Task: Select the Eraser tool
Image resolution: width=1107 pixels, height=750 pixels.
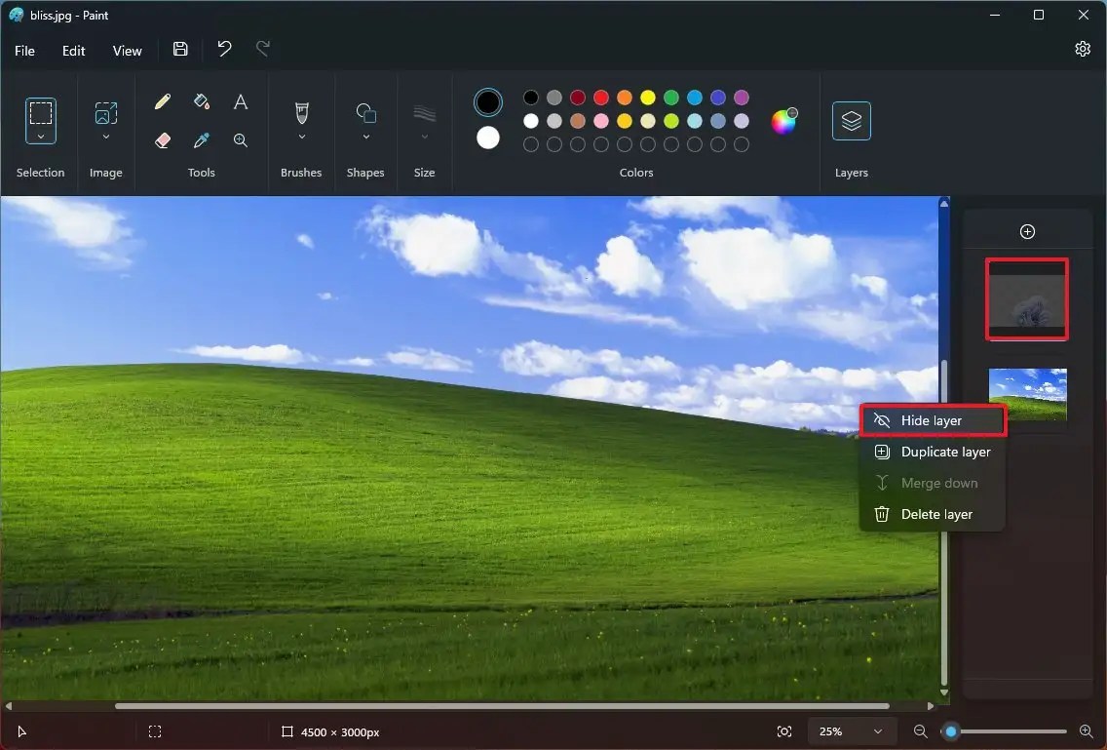Action: pyautogui.click(x=162, y=139)
